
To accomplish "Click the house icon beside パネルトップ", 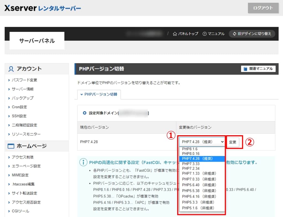I will tap(175, 34).
